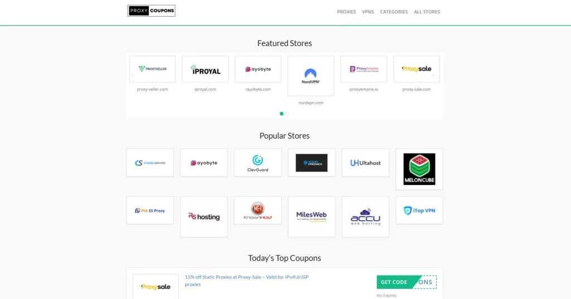Visit the proxy-sale.com link
Image resolution: width=571 pixels, height=299 pixels.
[417, 89]
